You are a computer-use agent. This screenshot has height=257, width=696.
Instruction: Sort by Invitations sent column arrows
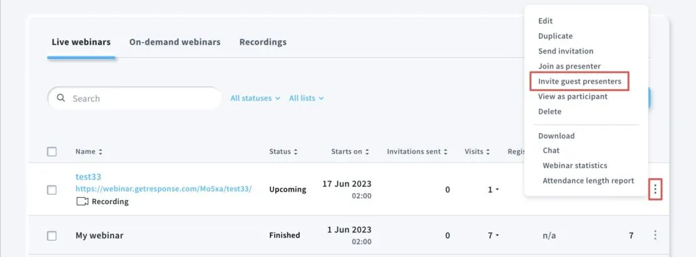446,152
